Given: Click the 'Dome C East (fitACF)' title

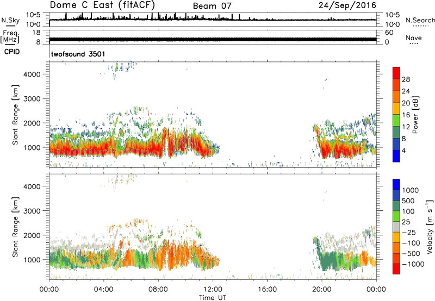Looking at the screenshot, I should (102, 5).
